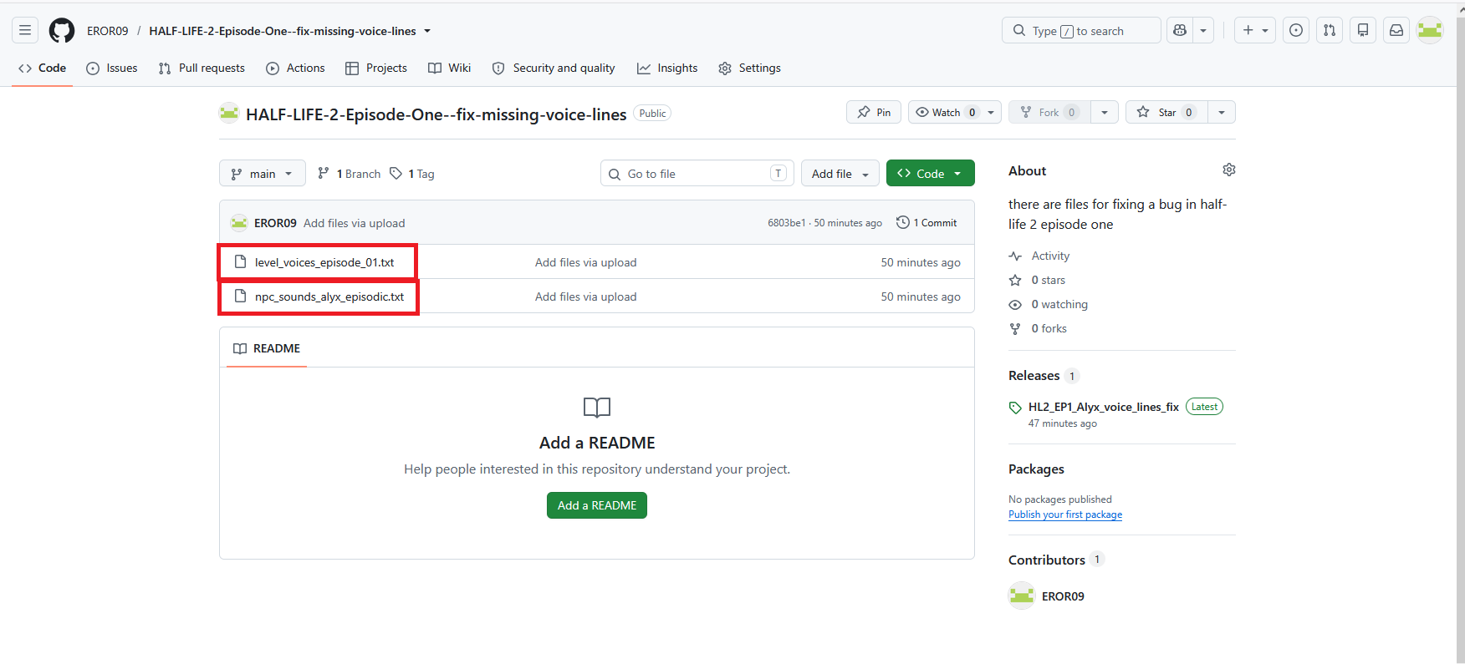
Task: Switch to the Issues tab
Action: (112, 68)
